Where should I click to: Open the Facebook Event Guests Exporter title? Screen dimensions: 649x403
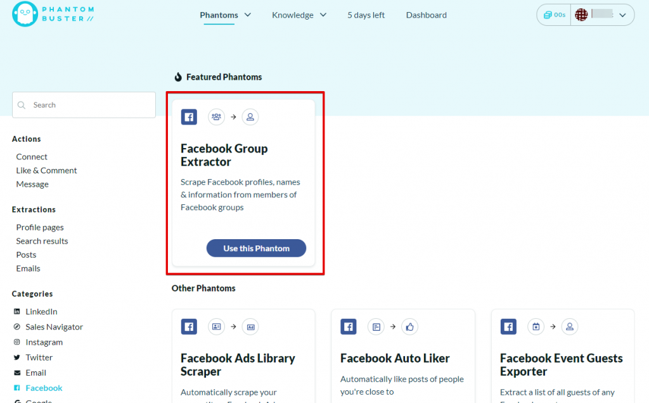(x=562, y=364)
